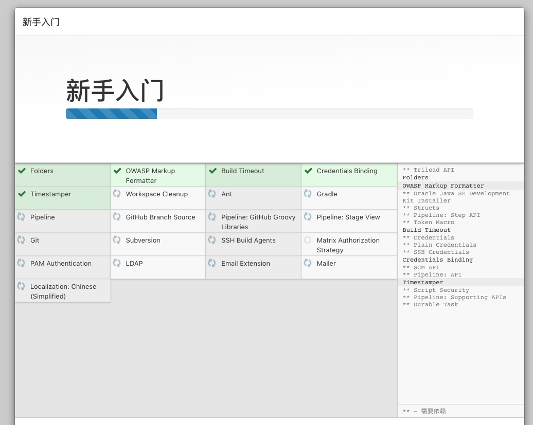
Task: Click the SSH Build Agents plugin label
Action: [x=248, y=241]
